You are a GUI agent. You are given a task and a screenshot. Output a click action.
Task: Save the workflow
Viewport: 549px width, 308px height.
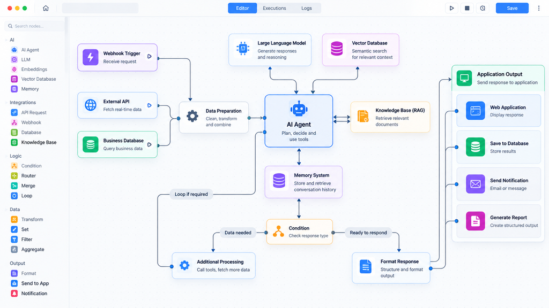click(512, 8)
